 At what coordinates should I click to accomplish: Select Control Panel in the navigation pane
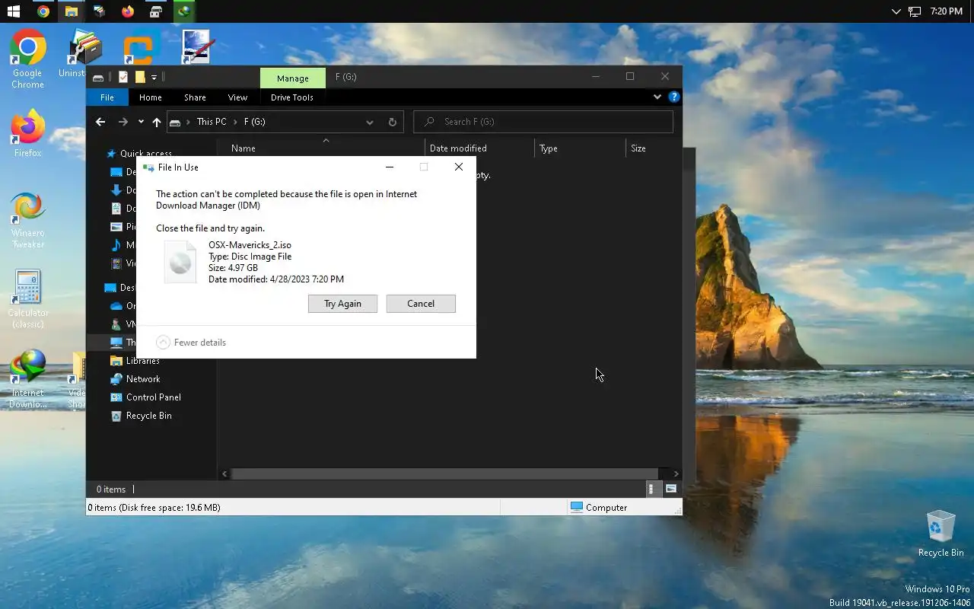click(153, 397)
